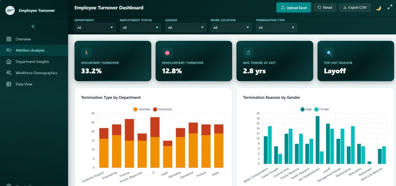Open the Termination Type dropdown
This screenshot has width=396, height=186.
[x=276, y=27]
